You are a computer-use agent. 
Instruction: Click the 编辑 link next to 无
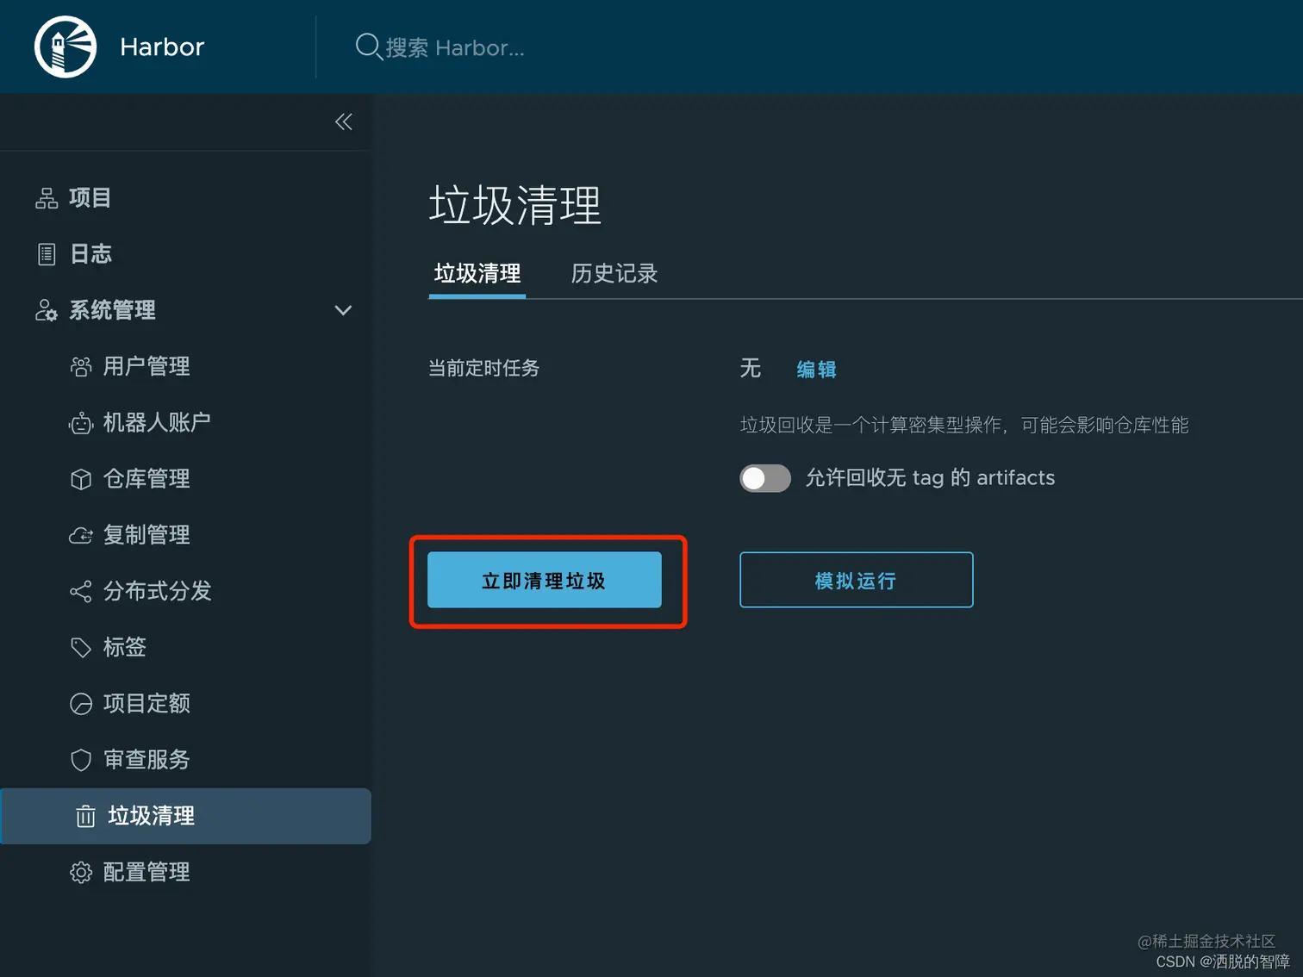pyautogui.click(x=815, y=369)
